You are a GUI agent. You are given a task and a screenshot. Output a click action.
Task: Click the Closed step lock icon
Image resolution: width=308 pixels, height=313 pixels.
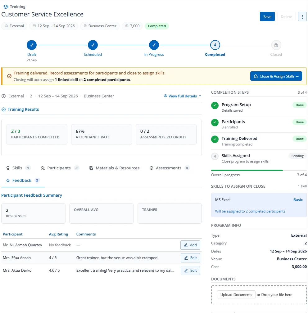pos(276,45)
